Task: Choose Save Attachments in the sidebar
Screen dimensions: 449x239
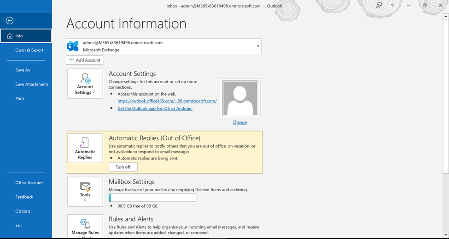Action: 26,84
